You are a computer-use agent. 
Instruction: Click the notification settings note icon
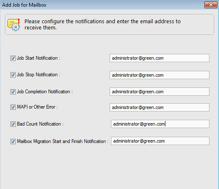pos(14,25)
